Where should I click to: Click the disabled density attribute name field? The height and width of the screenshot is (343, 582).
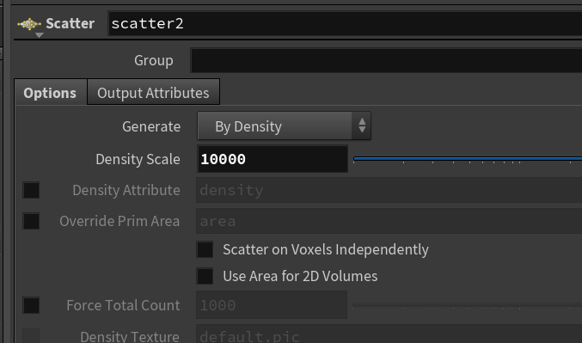coord(389,190)
